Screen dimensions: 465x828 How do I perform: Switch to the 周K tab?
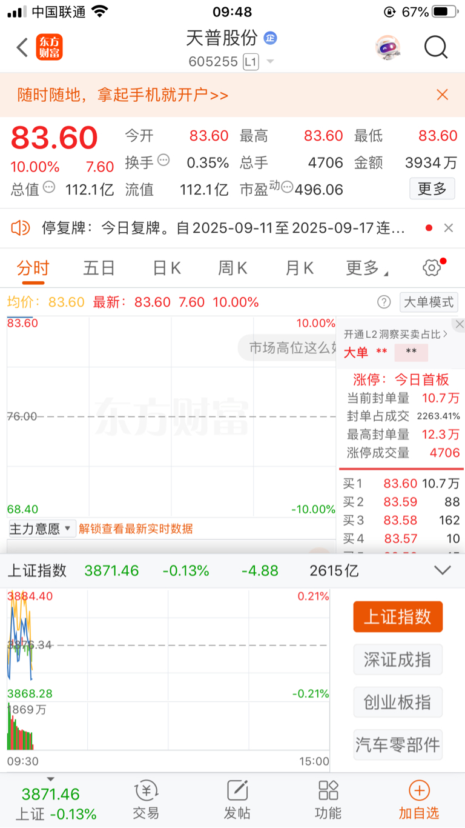233,268
